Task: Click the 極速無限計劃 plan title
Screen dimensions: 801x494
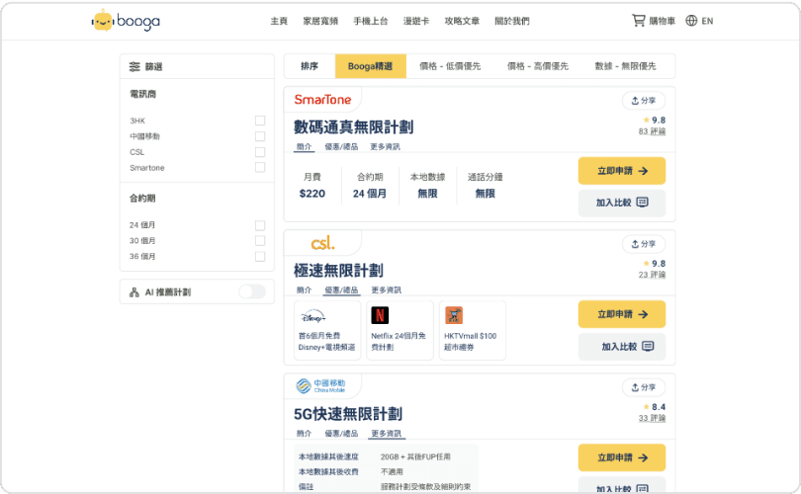Action: coord(338,271)
